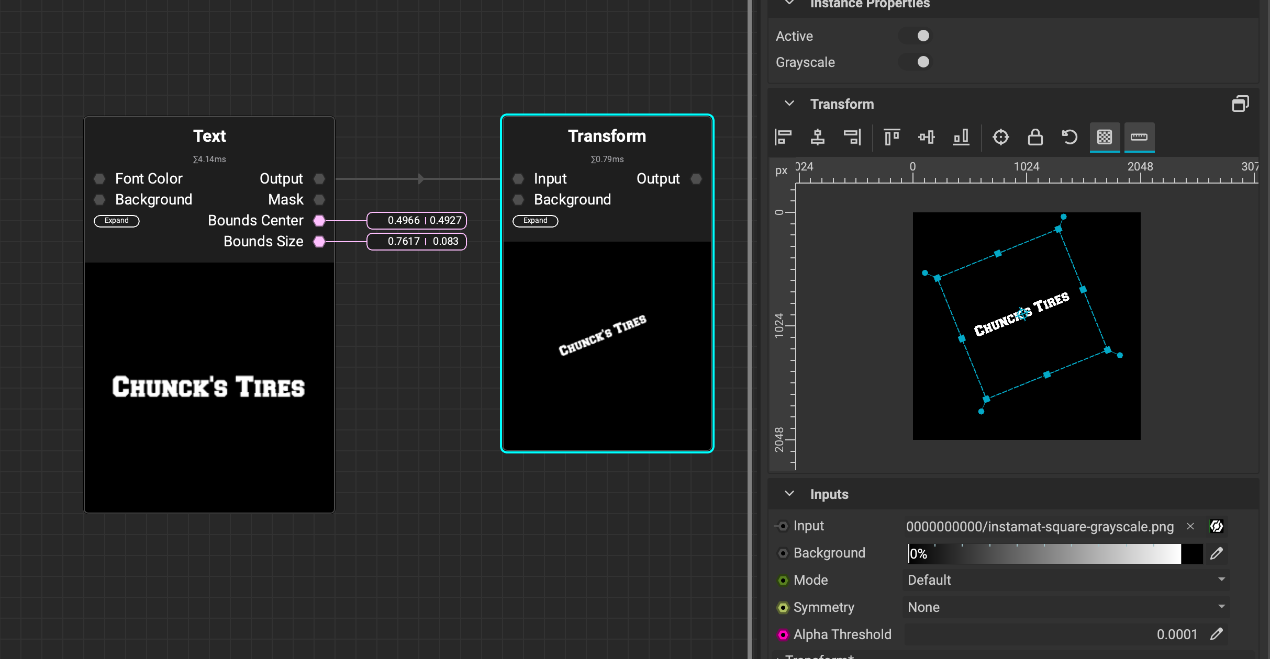Click Expand button on Text node
The width and height of the screenshot is (1270, 659).
tap(116, 221)
